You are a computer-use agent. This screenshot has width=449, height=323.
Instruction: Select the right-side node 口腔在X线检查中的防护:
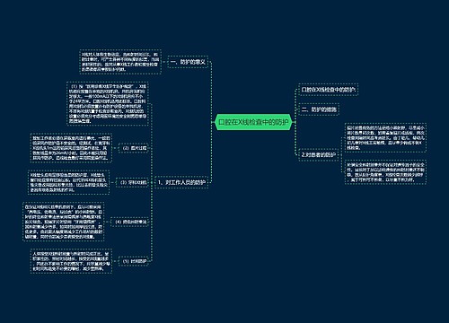[329, 90]
